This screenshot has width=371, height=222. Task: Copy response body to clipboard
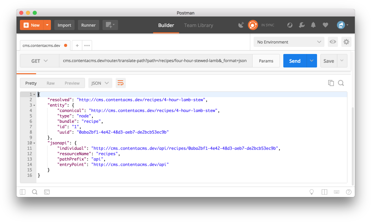tap(331, 83)
